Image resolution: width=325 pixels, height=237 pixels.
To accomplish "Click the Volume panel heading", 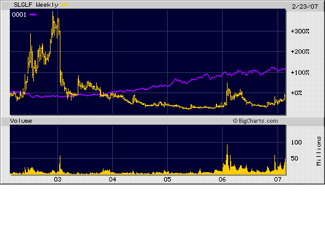I will 21,121.
